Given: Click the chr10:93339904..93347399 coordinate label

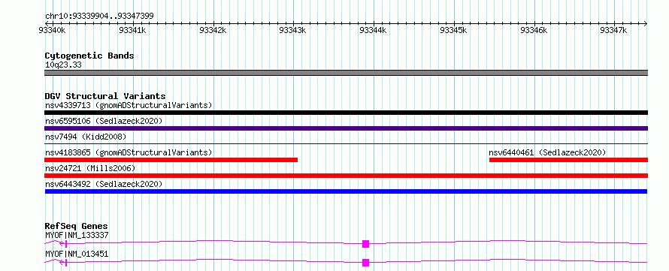Looking at the screenshot, I should (x=99, y=17).
